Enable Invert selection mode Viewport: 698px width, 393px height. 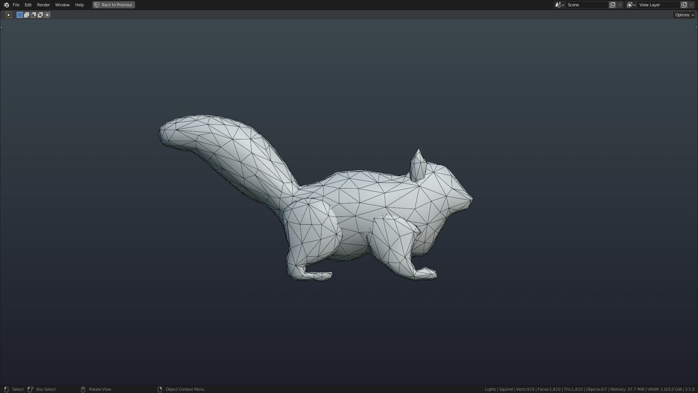(40, 15)
